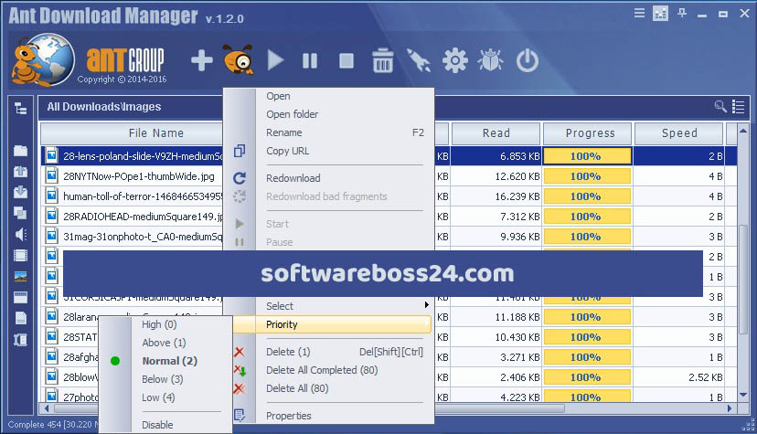This screenshot has width=757, height=434.
Task: Choose Rename in the context menu
Action: tap(283, 132)
